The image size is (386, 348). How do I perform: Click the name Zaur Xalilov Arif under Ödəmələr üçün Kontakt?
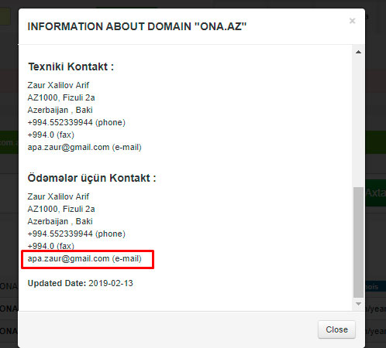click(x=58, y=196)
